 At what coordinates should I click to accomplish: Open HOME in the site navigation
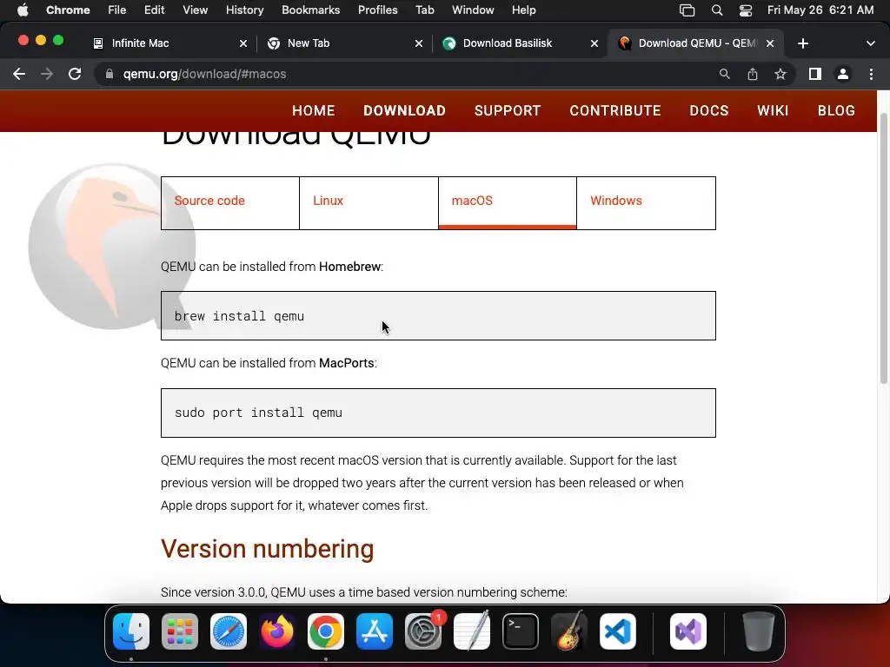click(313, 110)
